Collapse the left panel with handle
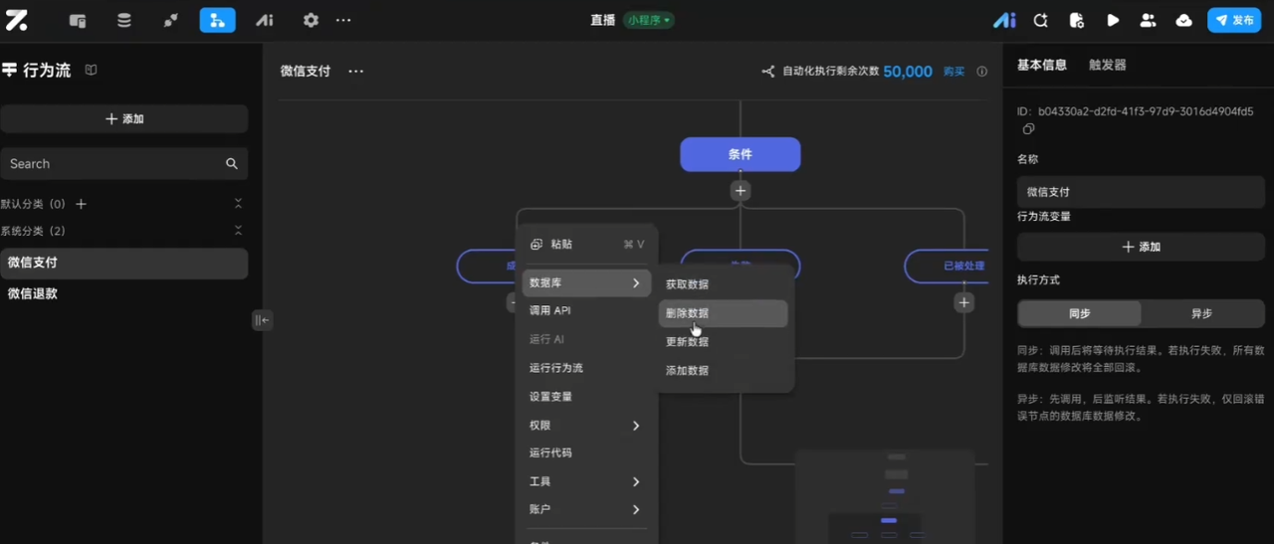The image size is (1274, 544). pos(262,320)
